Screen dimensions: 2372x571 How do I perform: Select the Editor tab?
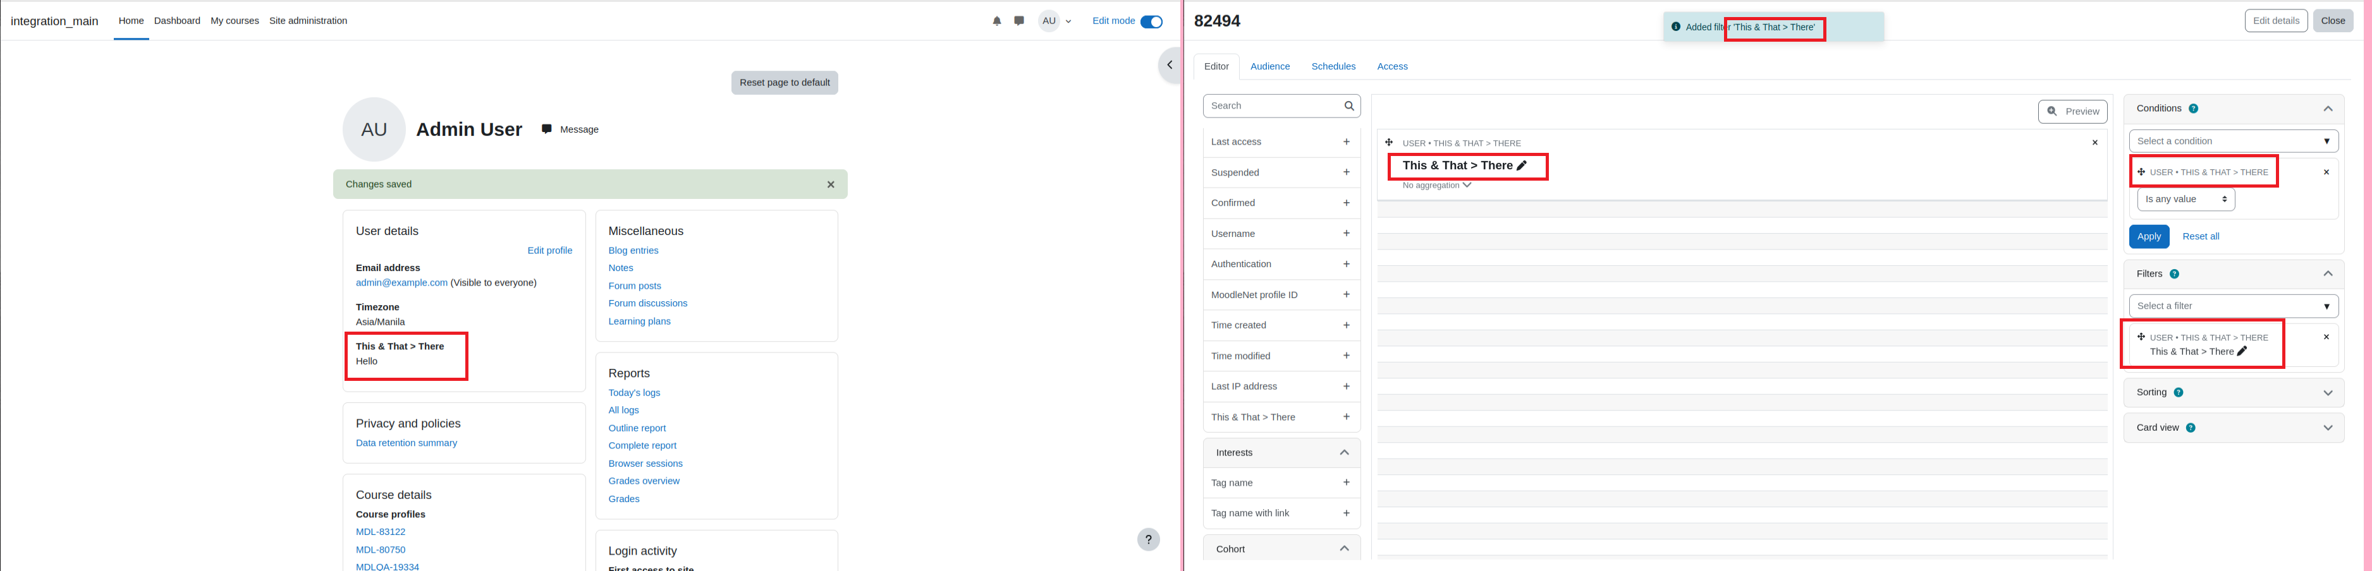(1216, 67)
